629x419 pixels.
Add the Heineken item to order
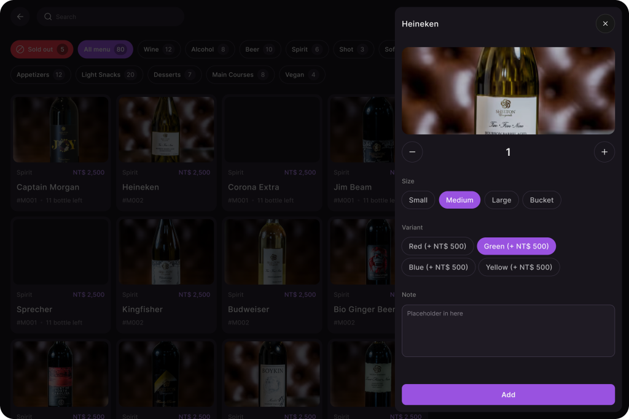point(508,394)
